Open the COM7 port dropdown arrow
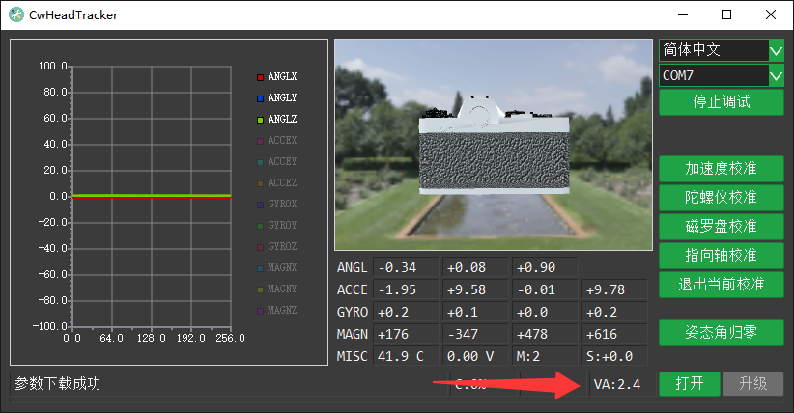Image resolution: width=794 pixels, height=413 pixels. click(777, 76)
